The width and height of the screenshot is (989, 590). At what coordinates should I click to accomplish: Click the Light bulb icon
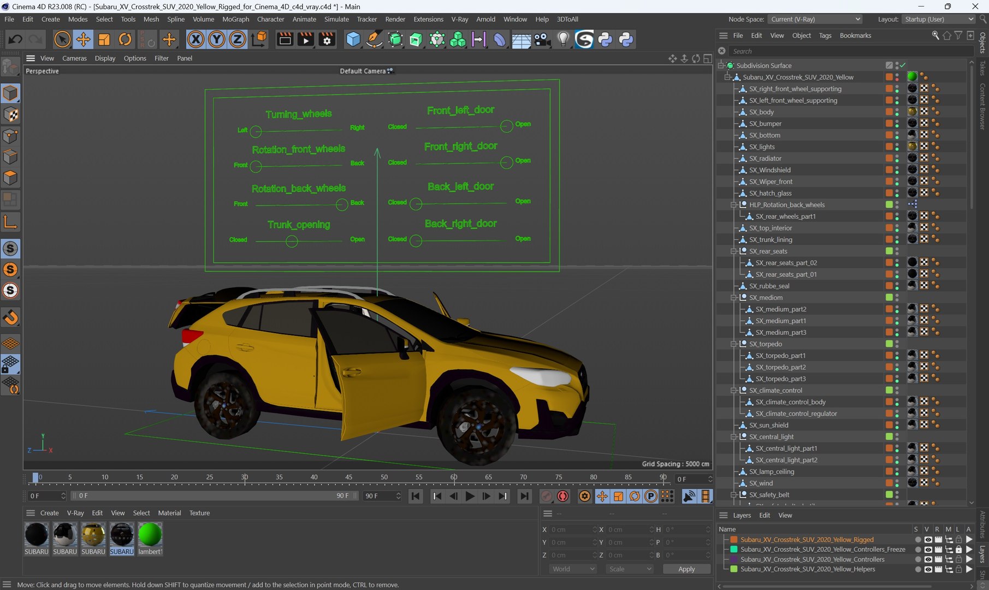[563, 39]
